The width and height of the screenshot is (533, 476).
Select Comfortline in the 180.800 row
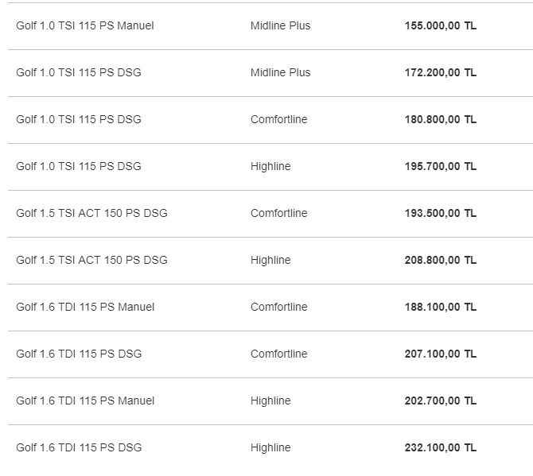(278, 119)
